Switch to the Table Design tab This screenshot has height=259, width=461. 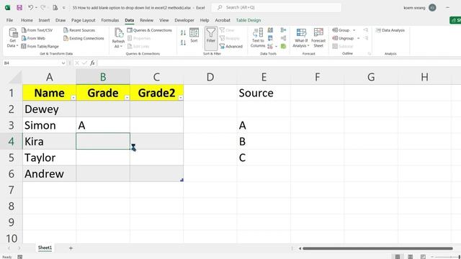coord(249,20)
